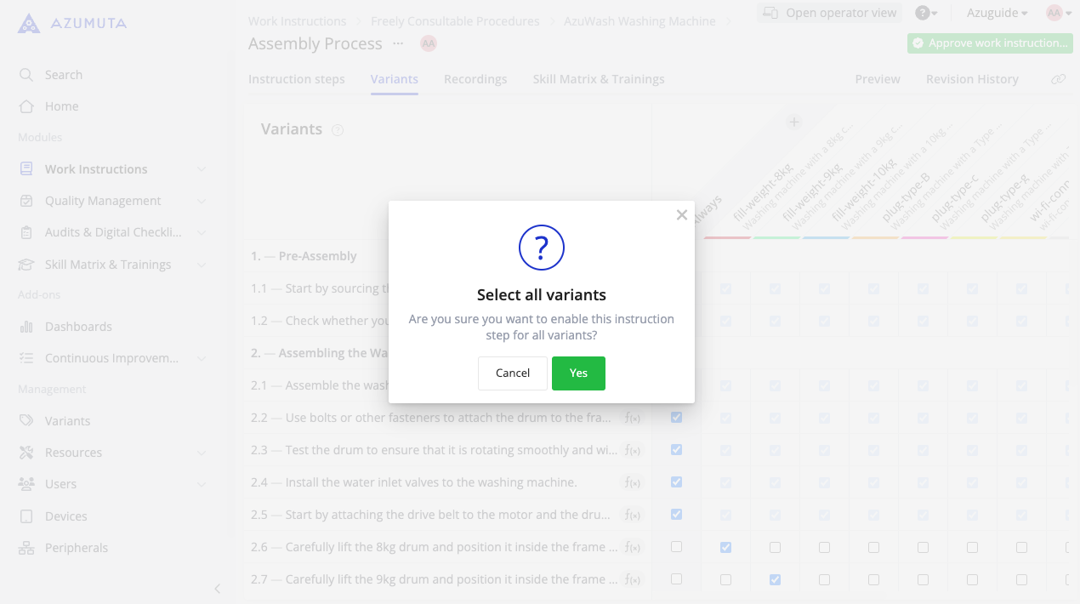Viewport: 1080px width, 604px height.
Task: Click the Peripherals network icon
Action: coord(26,548)
